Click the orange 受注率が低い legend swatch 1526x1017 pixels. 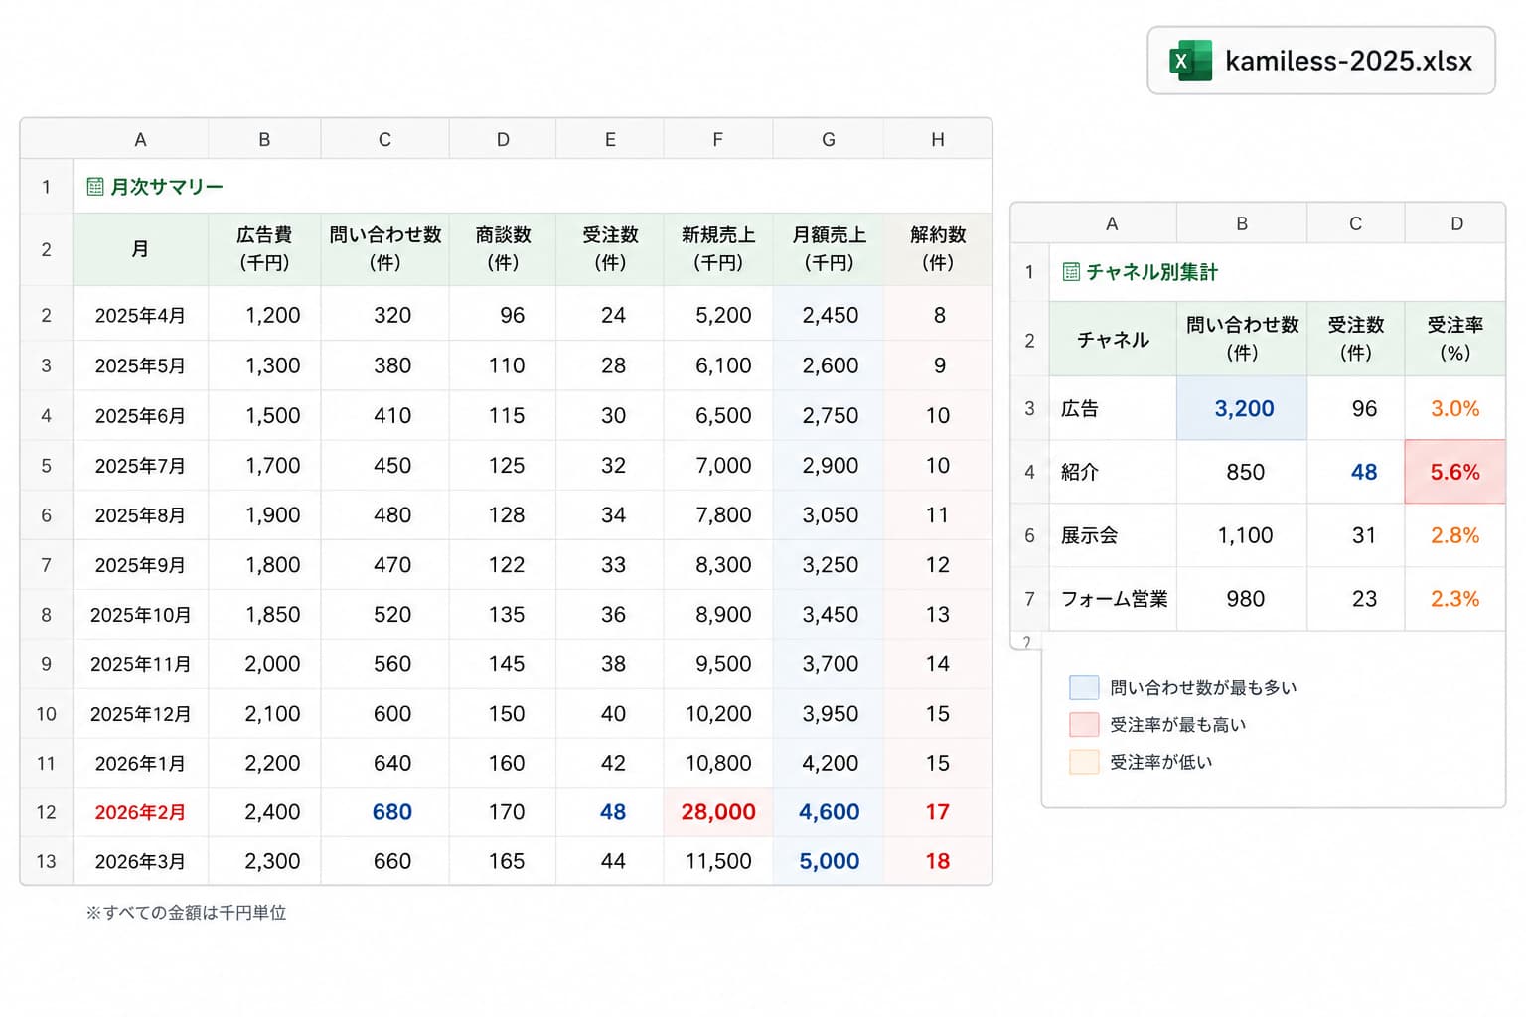(x=1084, y=762)
